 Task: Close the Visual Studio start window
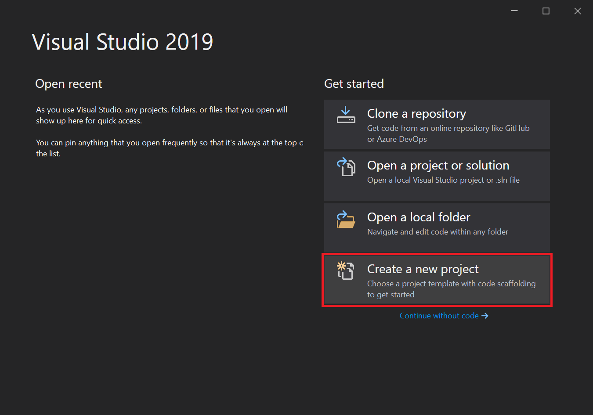pyautogui.click(x=578, y=11)
